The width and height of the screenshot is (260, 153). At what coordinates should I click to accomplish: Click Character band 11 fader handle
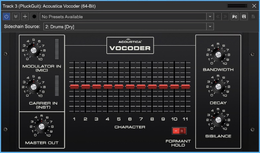(186, 86)
